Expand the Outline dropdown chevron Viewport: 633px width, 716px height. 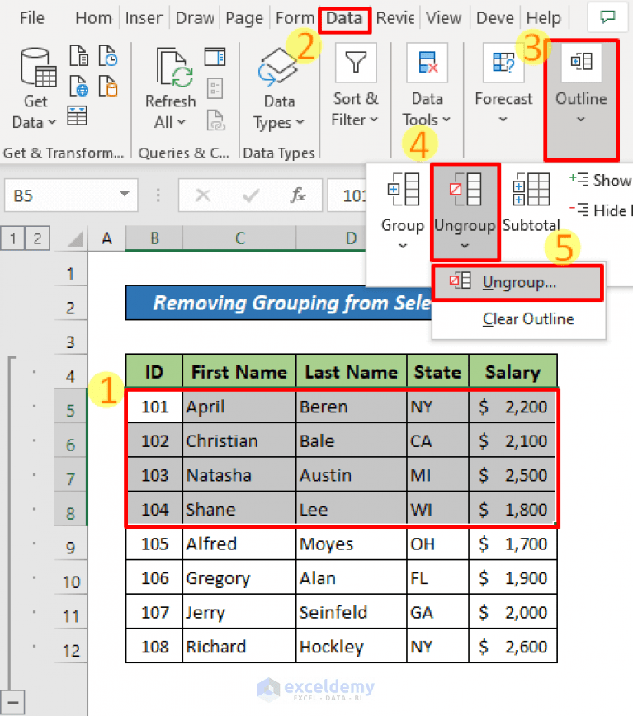pyautogui.click(x=581, y=120)
